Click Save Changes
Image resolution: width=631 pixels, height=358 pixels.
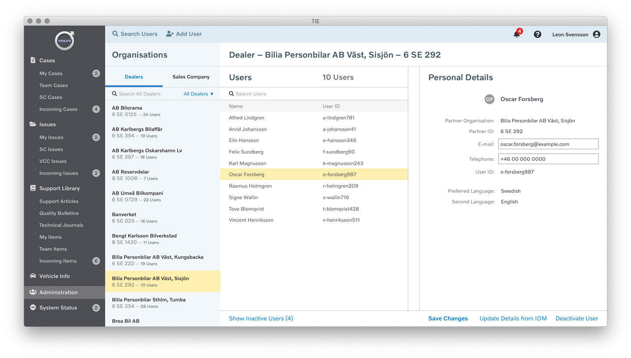[x=448, y=319]
